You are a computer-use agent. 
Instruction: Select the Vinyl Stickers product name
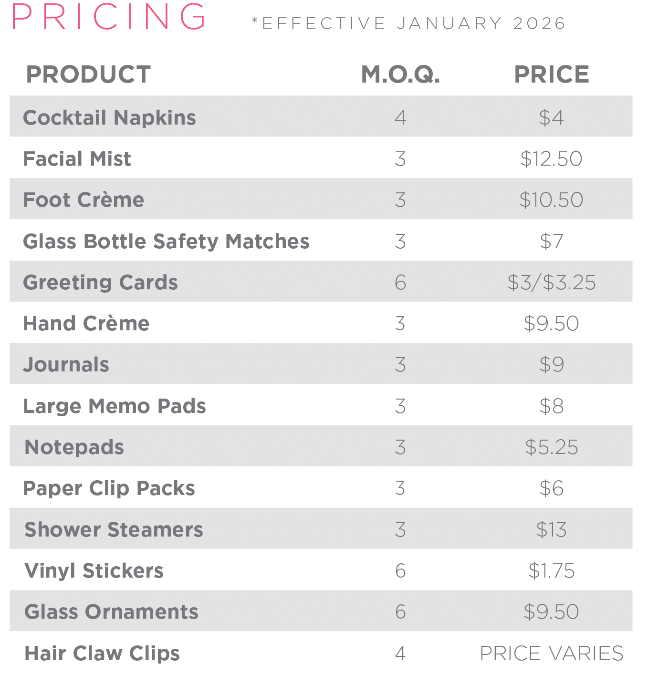click(94, 571)
